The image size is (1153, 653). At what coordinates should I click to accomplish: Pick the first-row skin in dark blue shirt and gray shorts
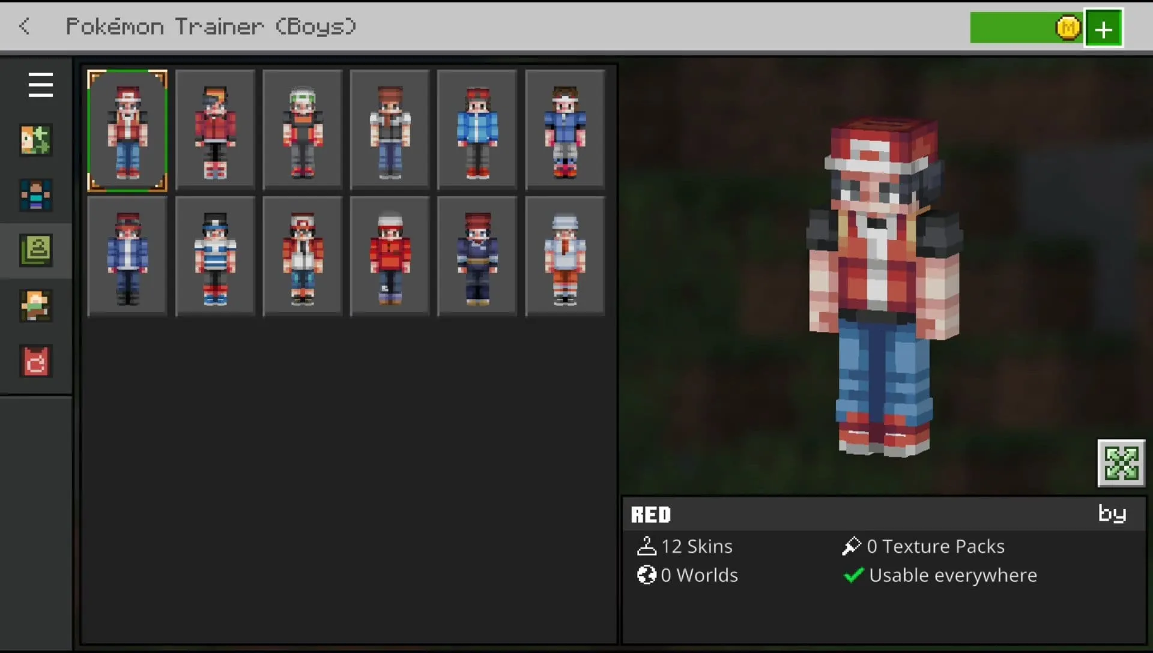click(565, 131)
